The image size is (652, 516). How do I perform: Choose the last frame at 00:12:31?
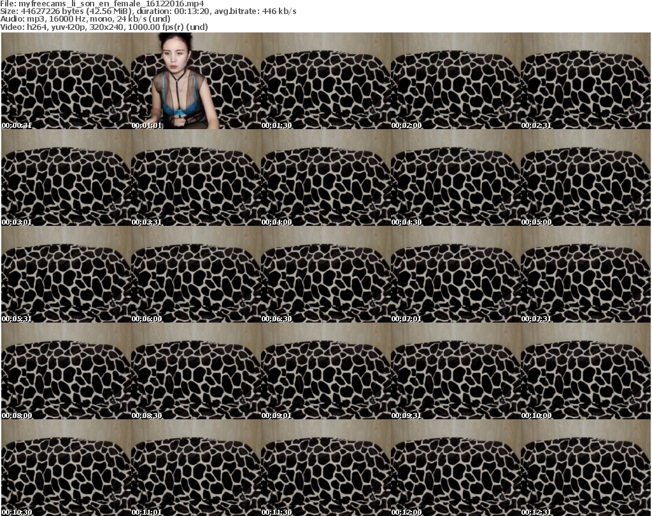[585, 468]
